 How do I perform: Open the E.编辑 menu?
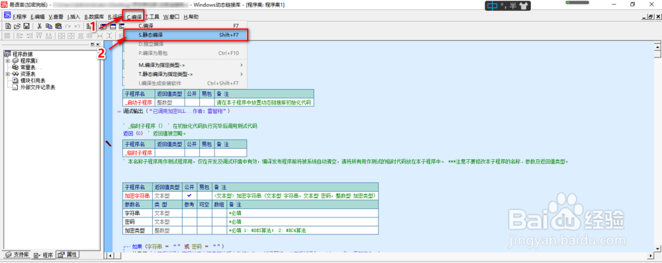click(38, 17)
